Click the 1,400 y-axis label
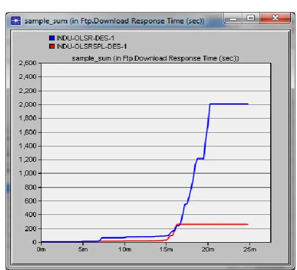Viewport: 297px width, 270px height. [27, 146]
